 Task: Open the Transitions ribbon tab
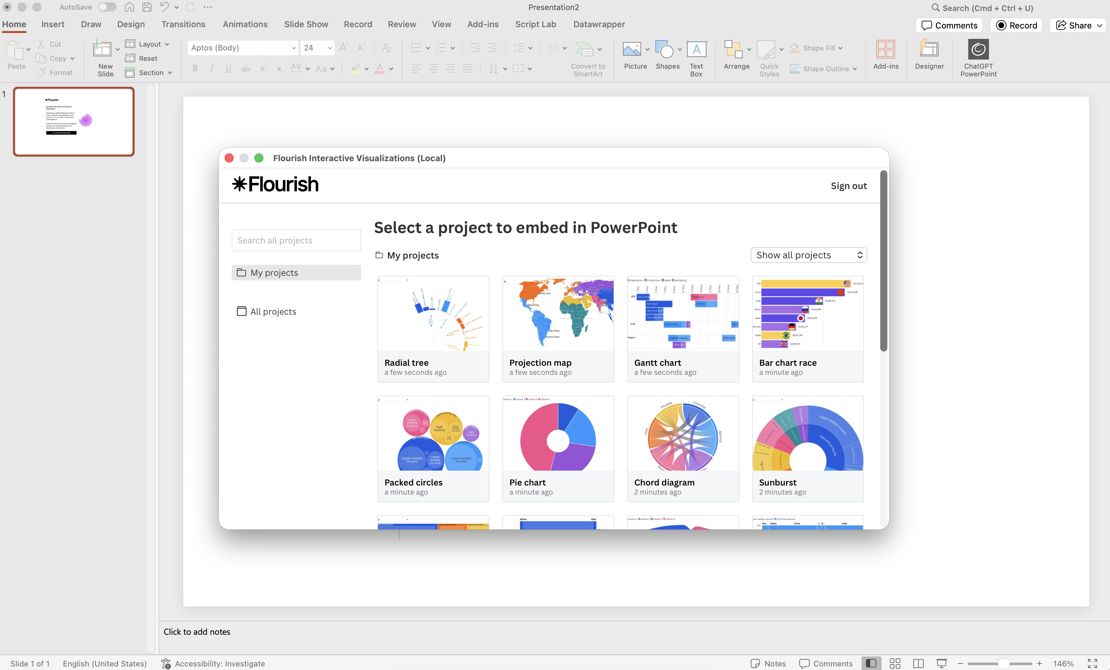click(183, 24)
